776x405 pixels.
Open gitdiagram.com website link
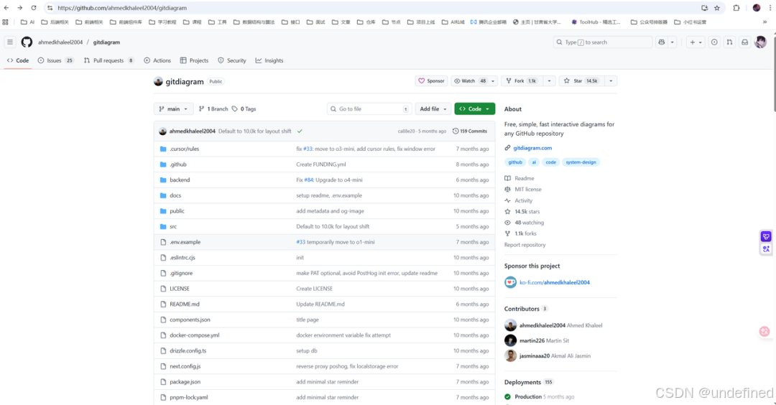click(x=532, y=148)
